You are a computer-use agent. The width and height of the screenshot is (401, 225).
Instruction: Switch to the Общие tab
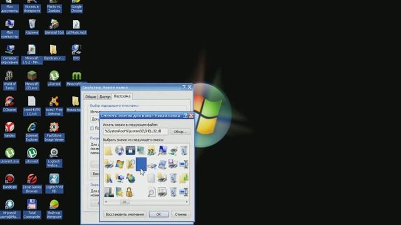pos(90,97)
